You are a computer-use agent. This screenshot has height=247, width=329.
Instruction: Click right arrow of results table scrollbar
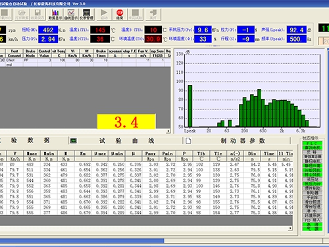point(290,229)
